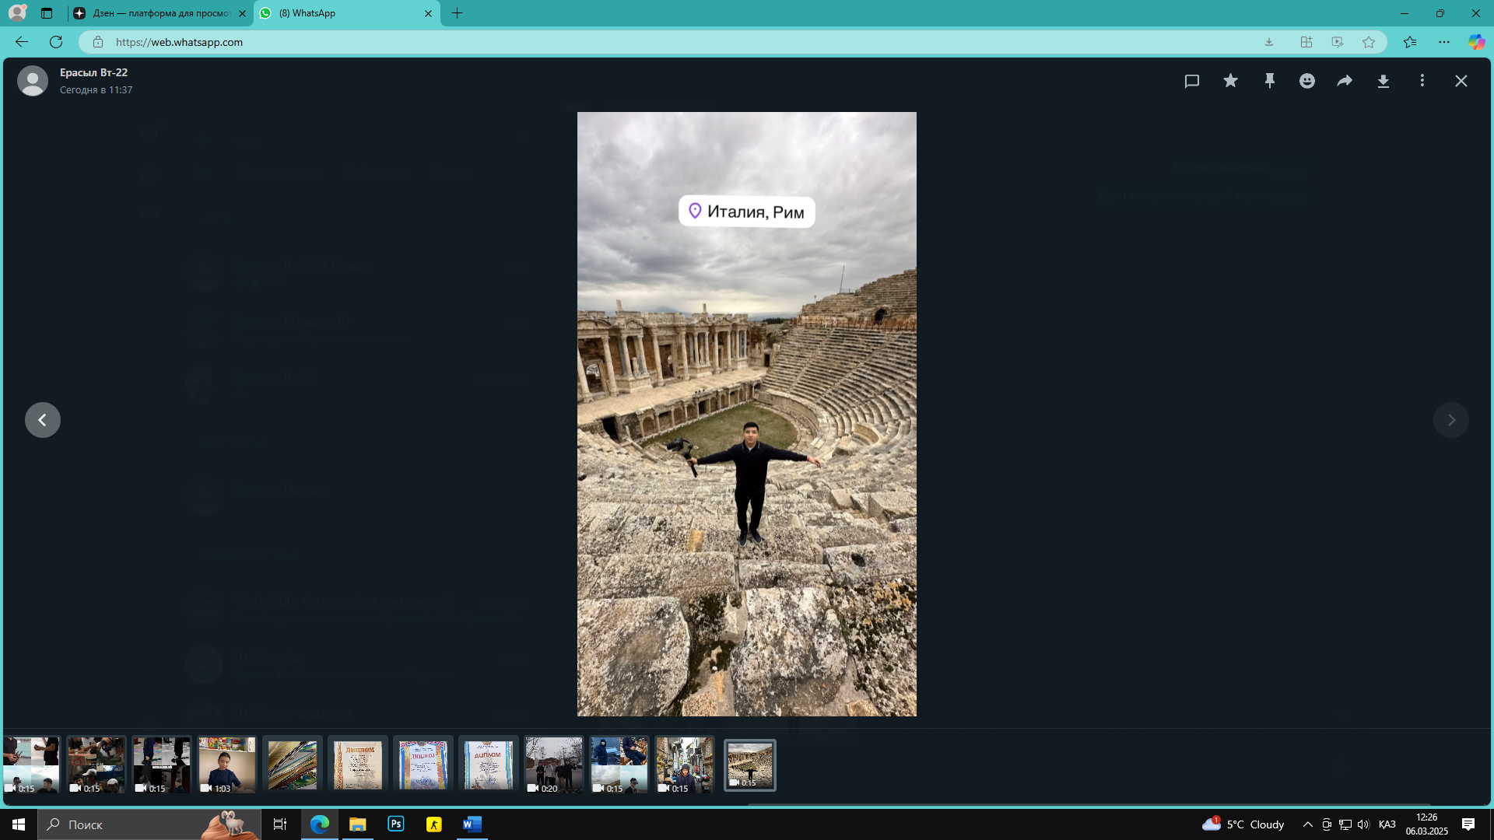
Task: Select the 0:20 video thumbnail
Action: (x=553, y=765)
